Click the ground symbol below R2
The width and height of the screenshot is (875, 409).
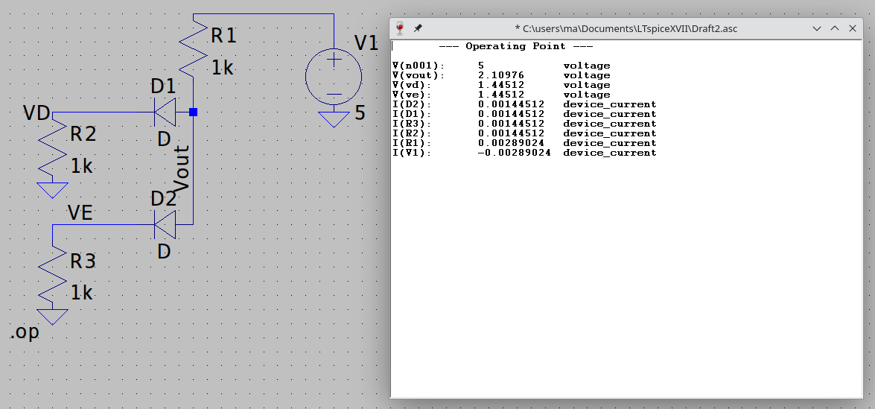(x=53, y=190)
